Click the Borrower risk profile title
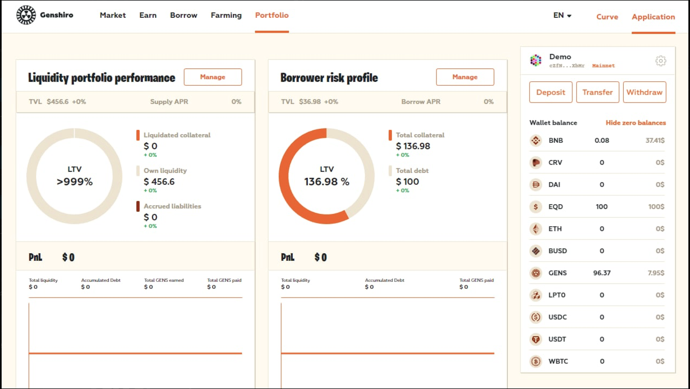Image resolution: width=690 pixels, height=389 pixels. coord(329,78)
